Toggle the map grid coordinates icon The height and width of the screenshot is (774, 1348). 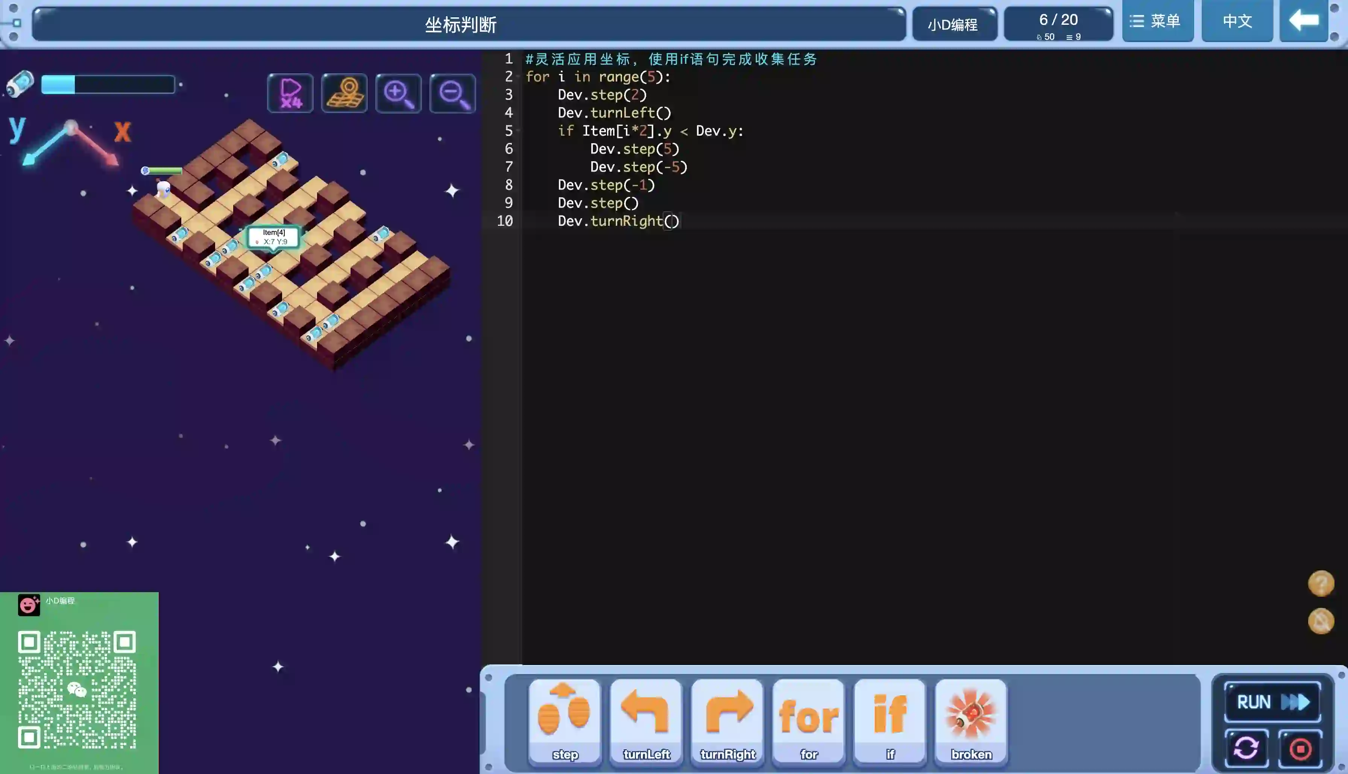click(344, 93)
